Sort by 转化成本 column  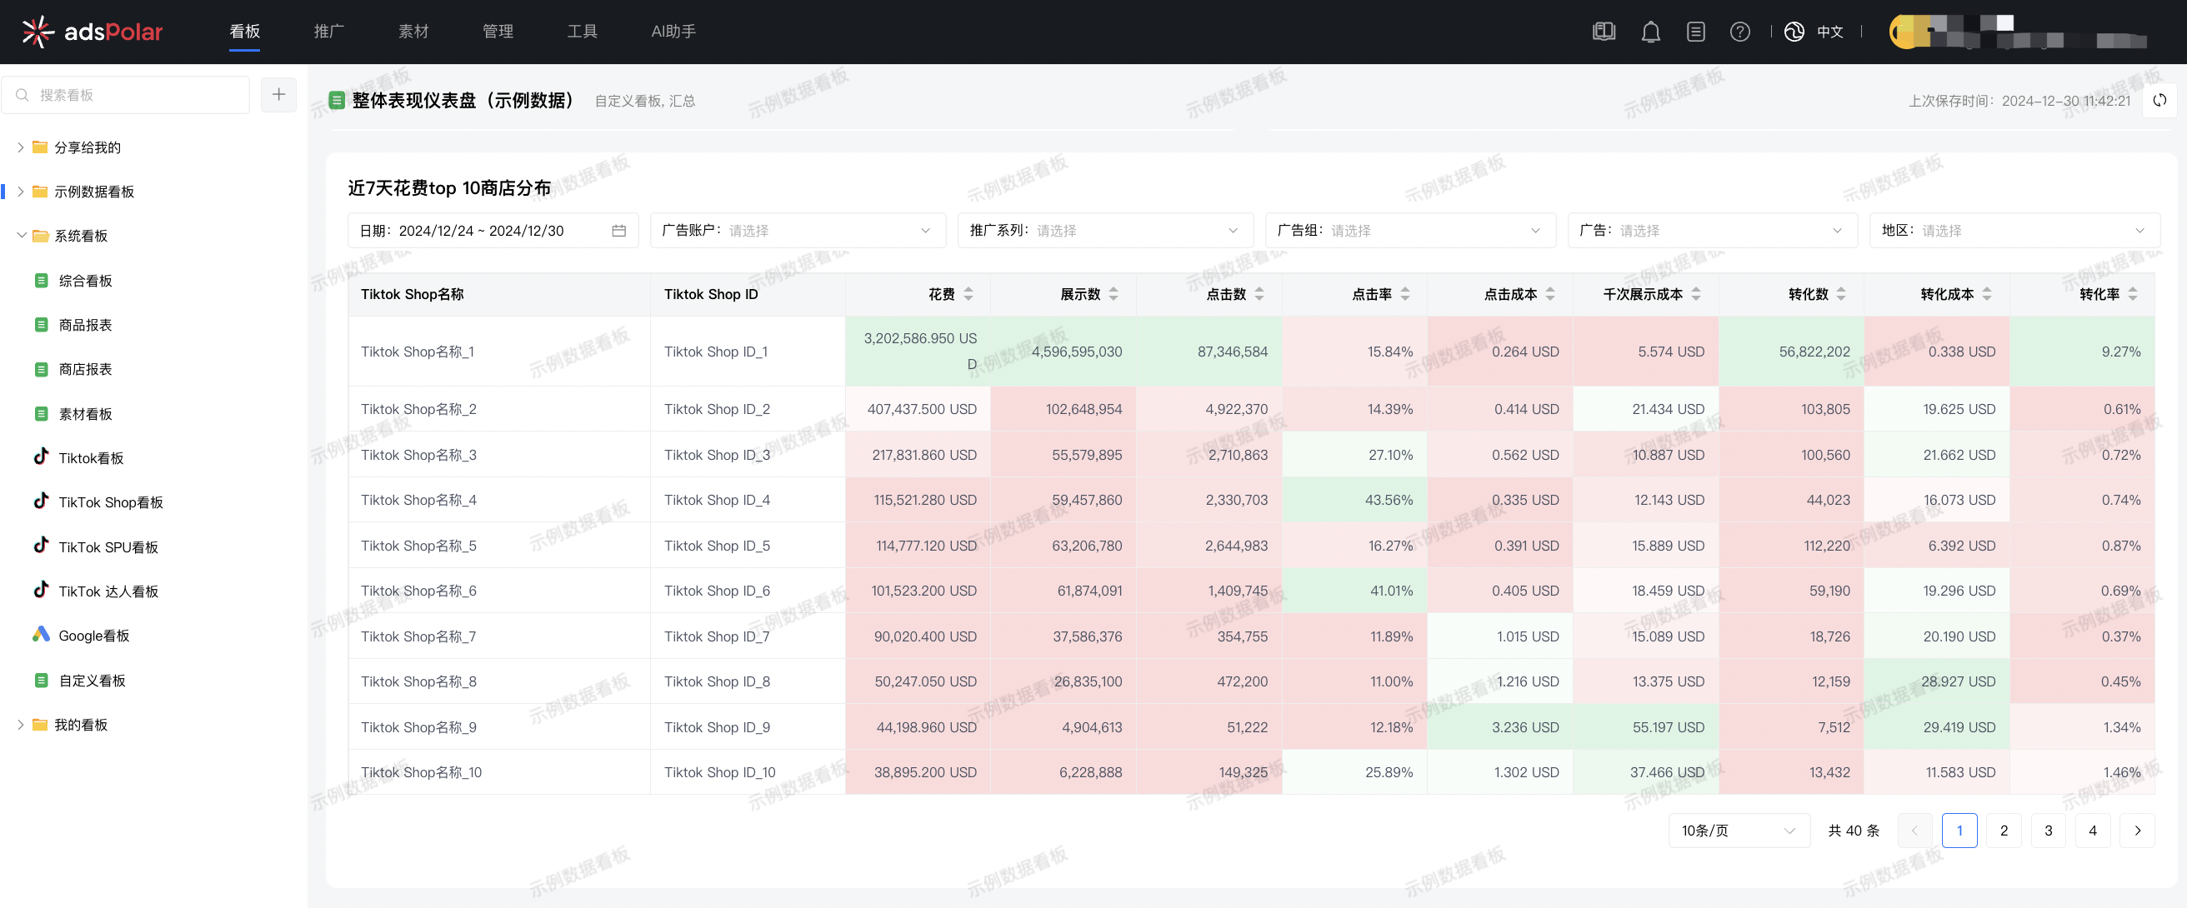click(x=1987, y=294)
